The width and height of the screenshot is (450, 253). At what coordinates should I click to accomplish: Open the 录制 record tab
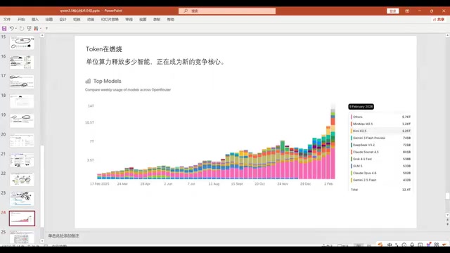[x=157, y=20]
